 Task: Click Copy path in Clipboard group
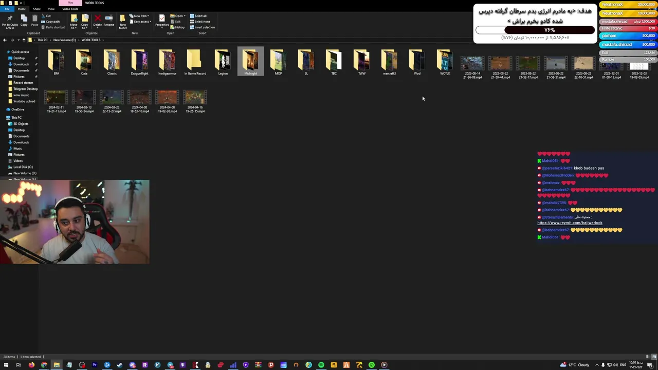coord(51,22)
